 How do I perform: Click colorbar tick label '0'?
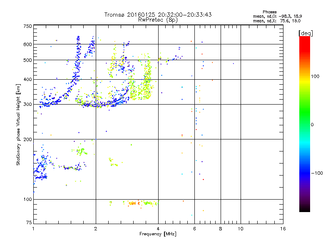tap(312, 125)
